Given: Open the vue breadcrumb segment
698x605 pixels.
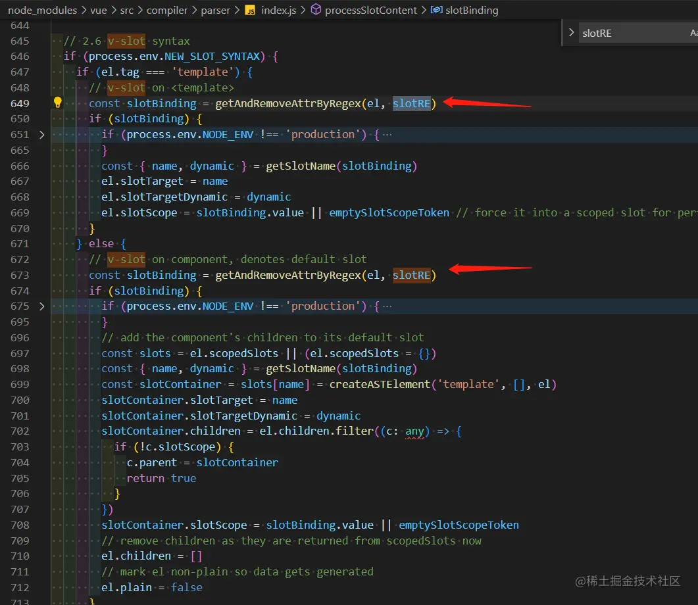Looking at the screenshot, I should [99, 10].
